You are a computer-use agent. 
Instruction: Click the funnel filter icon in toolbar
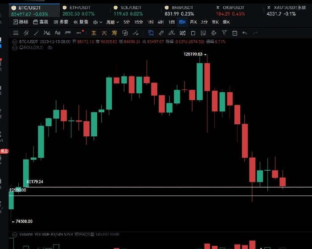click(224, 33)
